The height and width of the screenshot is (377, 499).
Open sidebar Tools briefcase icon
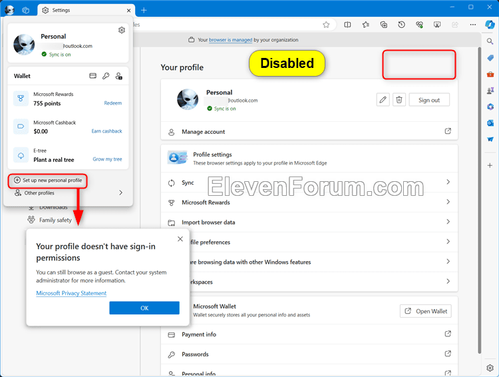click(x=490, y=74)
